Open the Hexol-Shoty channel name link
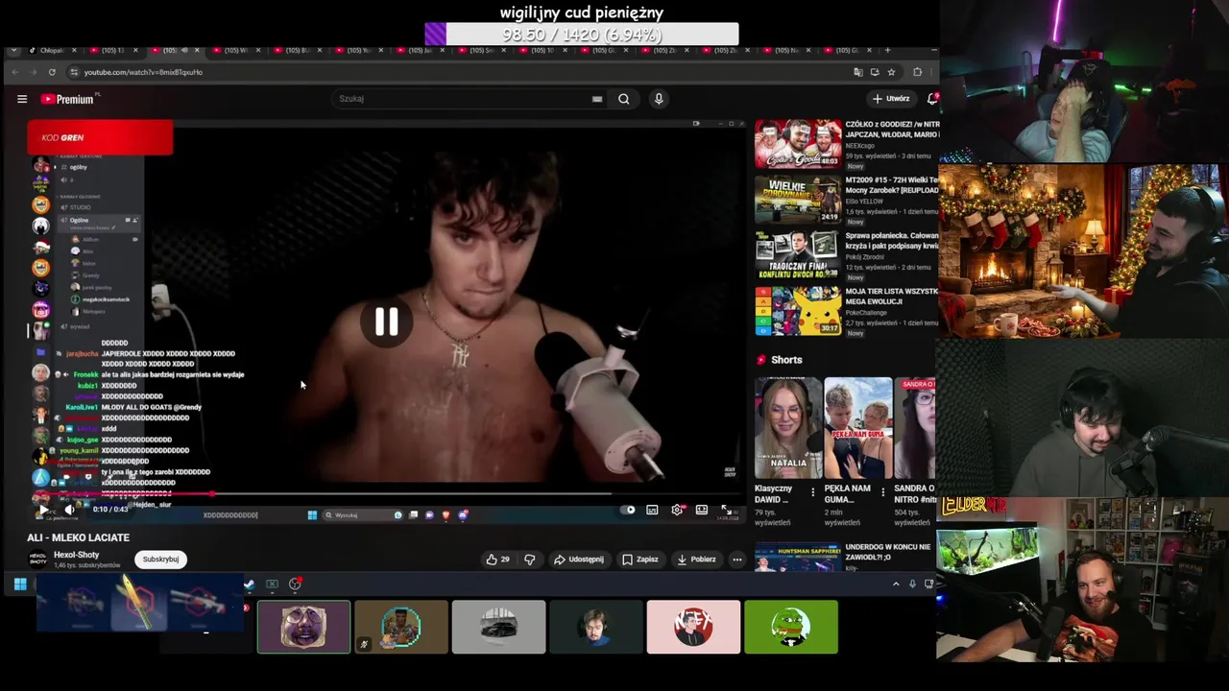1229x691 pixels. [77, 555]
